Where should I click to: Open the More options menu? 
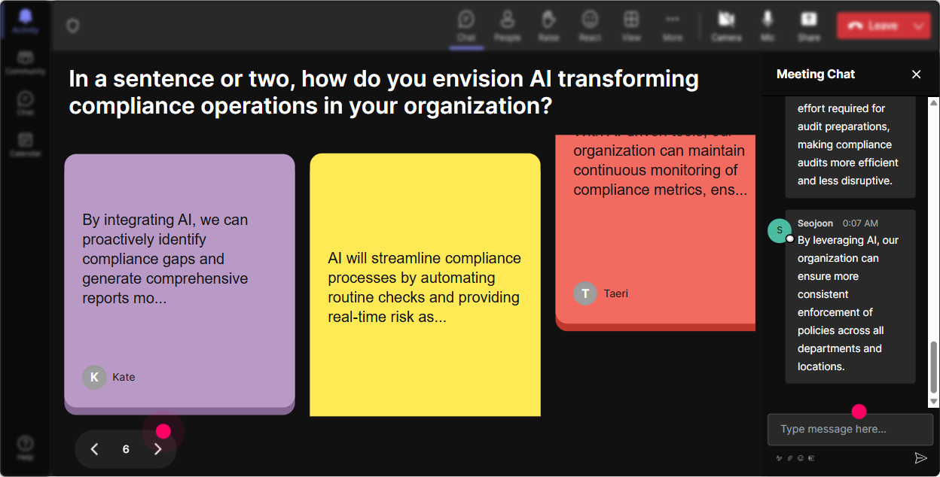point(673,26)
